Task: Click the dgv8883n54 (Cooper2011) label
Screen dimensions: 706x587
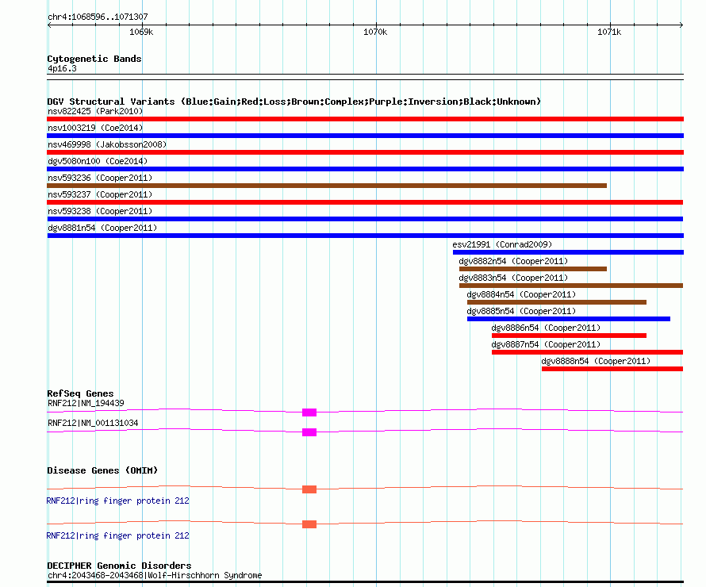Action: click(x=514, y=278)
